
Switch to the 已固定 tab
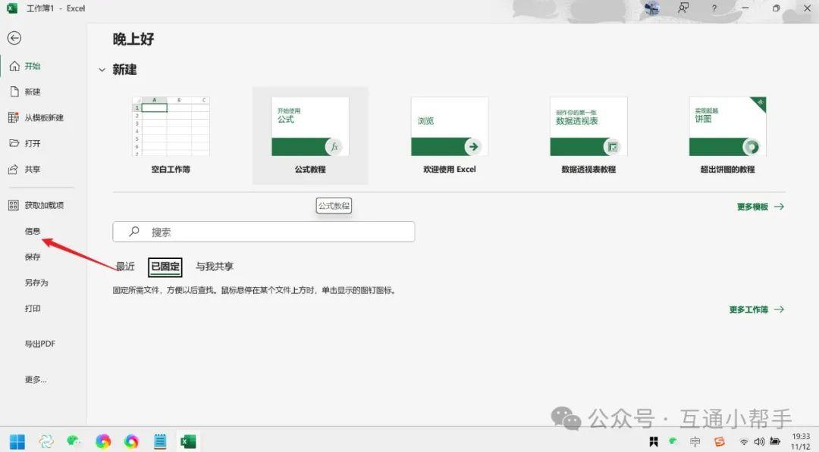pos(165,267)
